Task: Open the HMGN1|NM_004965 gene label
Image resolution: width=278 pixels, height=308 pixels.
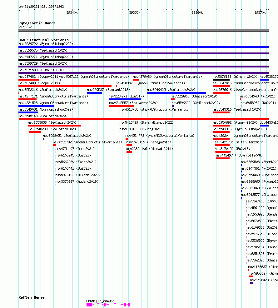Action: tap(100, 301)
